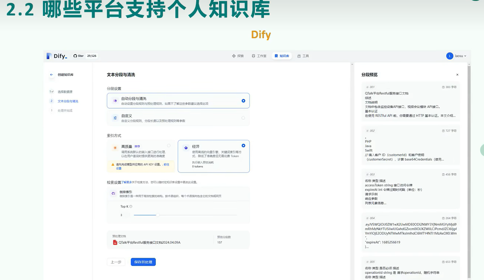Select step 文本分段与清洗

68,101
